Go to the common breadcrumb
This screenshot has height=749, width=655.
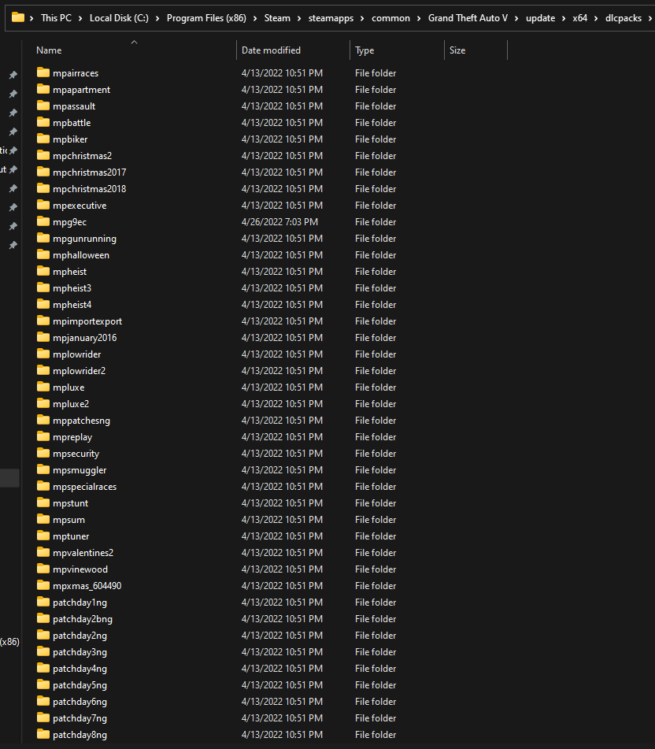[x=390, y=18]
